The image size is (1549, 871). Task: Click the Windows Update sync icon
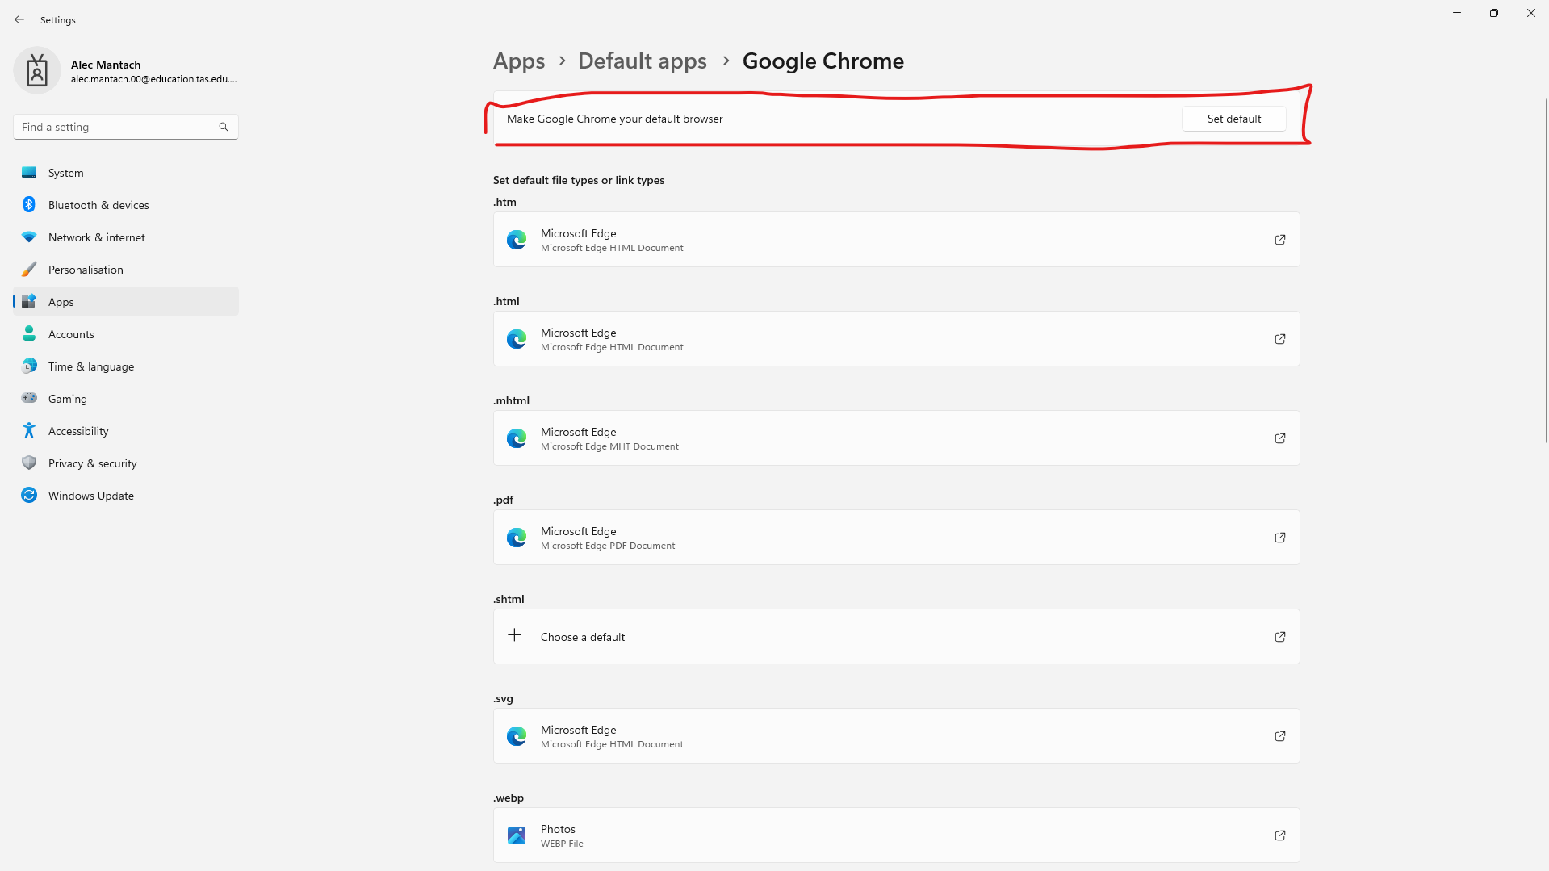pyautogui.click(x=29, y=495)
